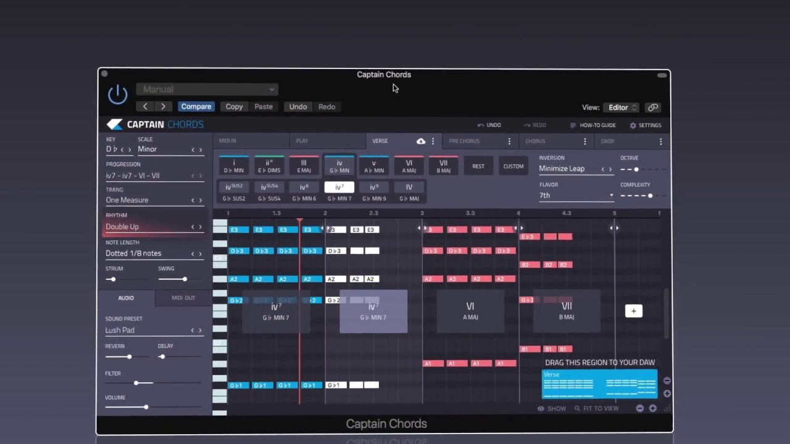Add a new chord with plus button

tap(633, 311)
